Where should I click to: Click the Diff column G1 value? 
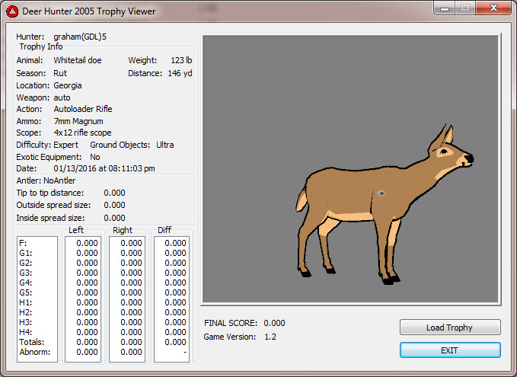pyautogui.click(x=175, y=253)
